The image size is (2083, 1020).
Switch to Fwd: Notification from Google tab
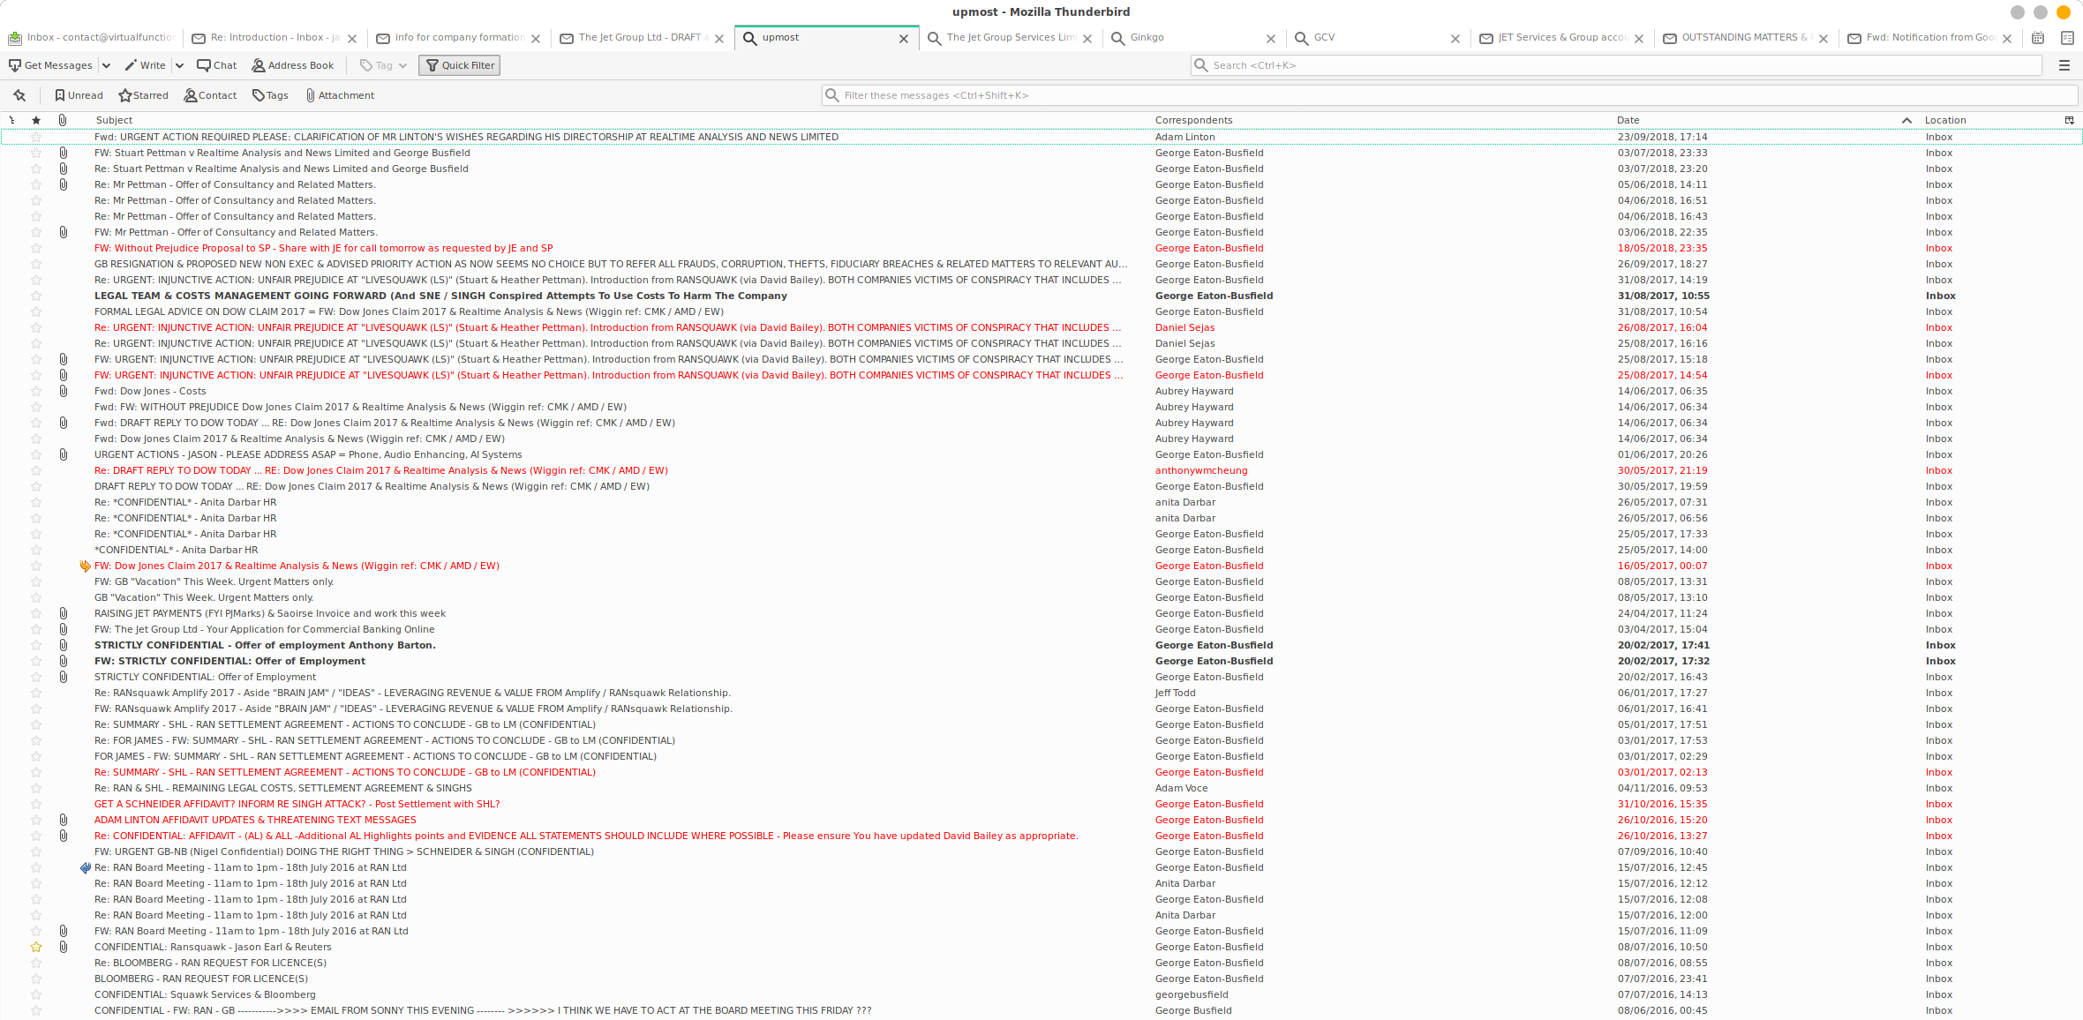[1930, 38]
